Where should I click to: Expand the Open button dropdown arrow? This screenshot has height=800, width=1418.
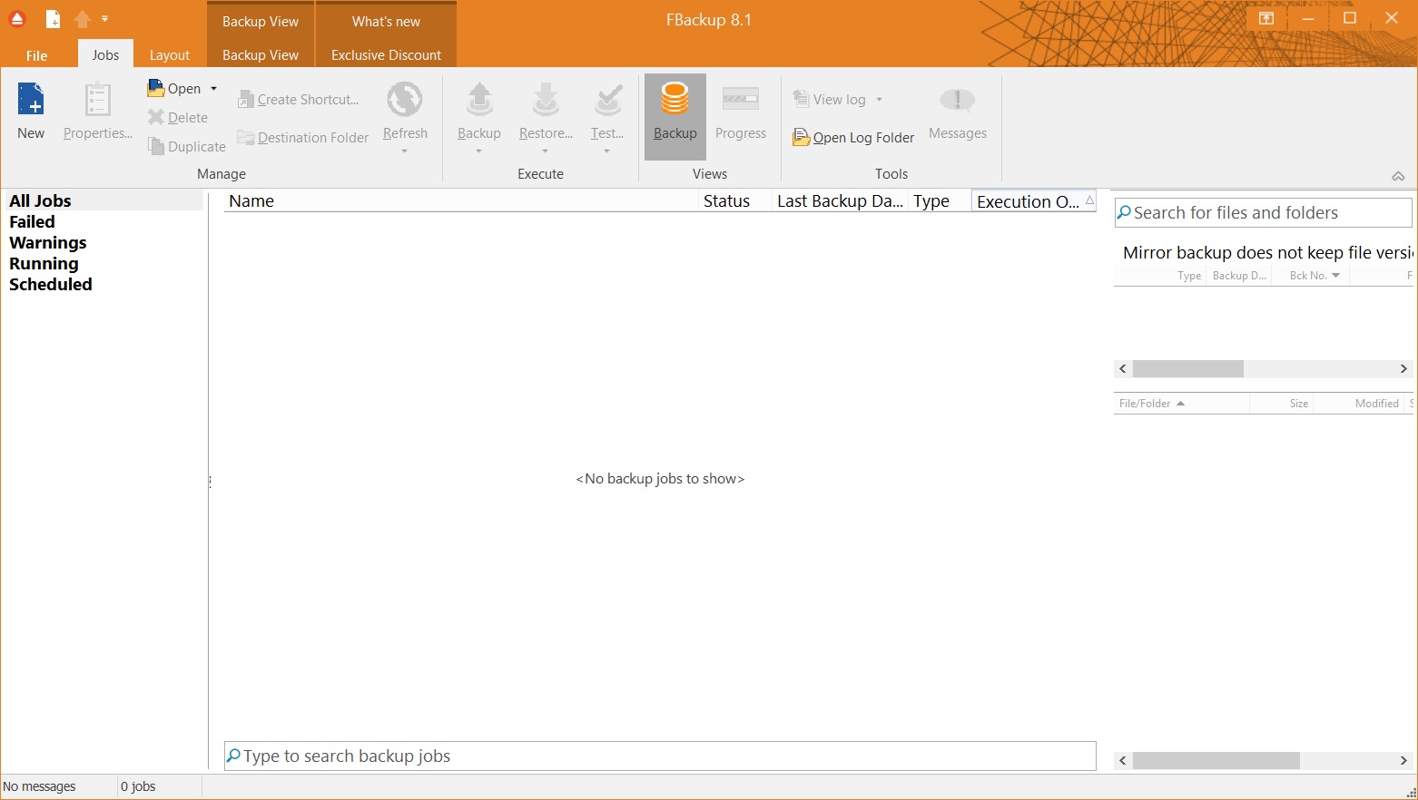214,89
